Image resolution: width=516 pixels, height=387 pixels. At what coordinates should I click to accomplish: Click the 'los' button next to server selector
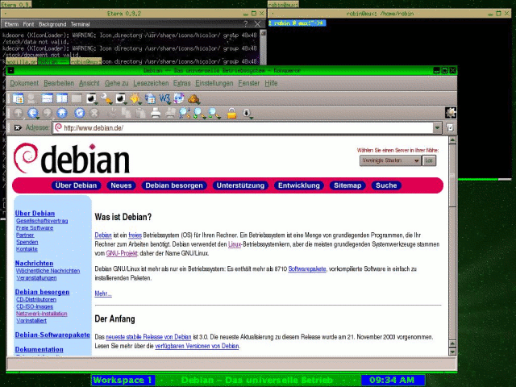(x=429, y=160)
